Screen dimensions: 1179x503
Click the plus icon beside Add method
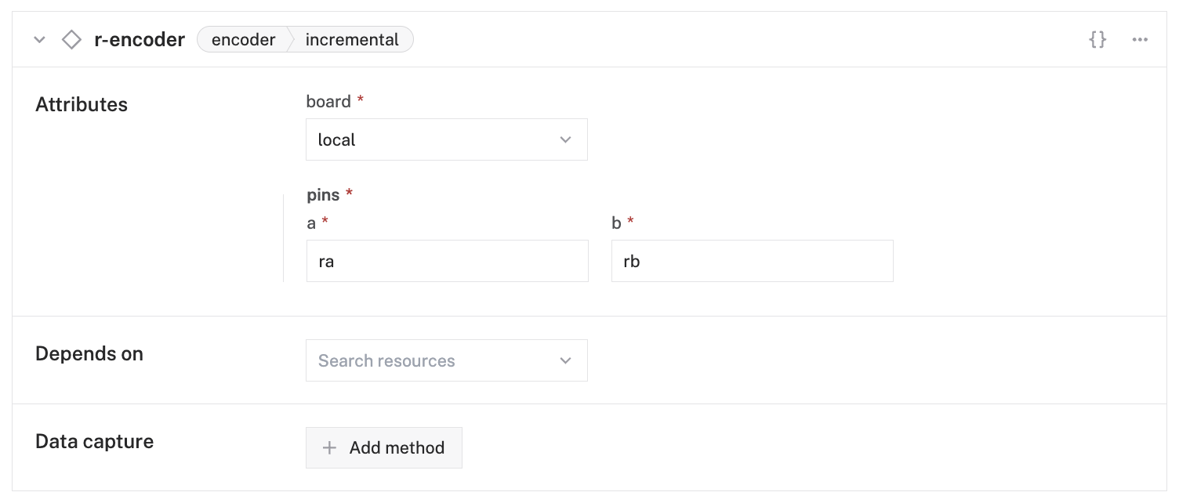330,447
